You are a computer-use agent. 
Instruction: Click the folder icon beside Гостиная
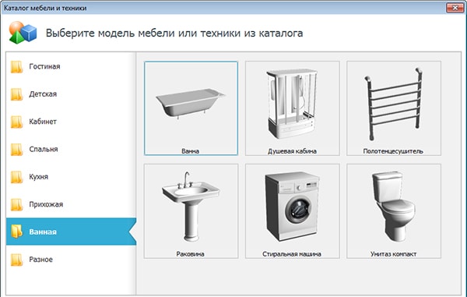tap(16, 67)
